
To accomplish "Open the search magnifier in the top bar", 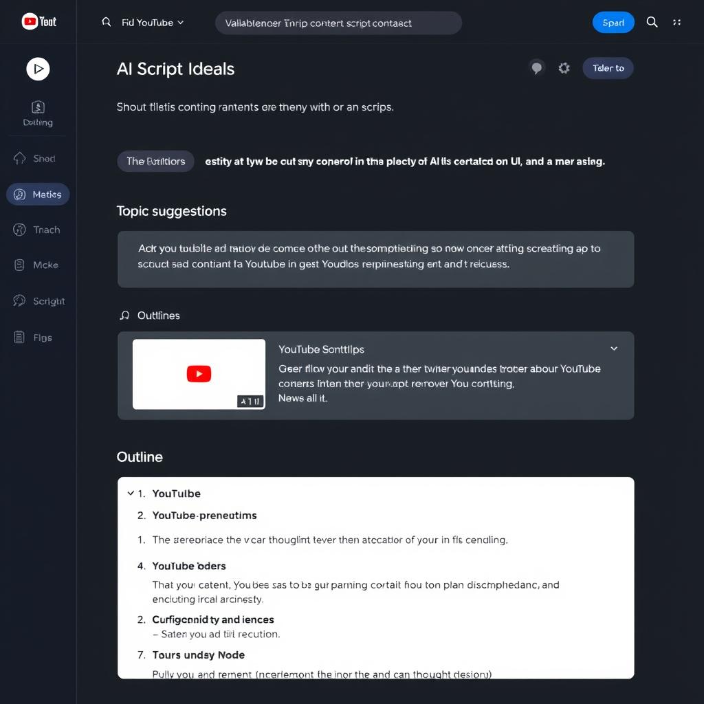I will coord(652,22).
